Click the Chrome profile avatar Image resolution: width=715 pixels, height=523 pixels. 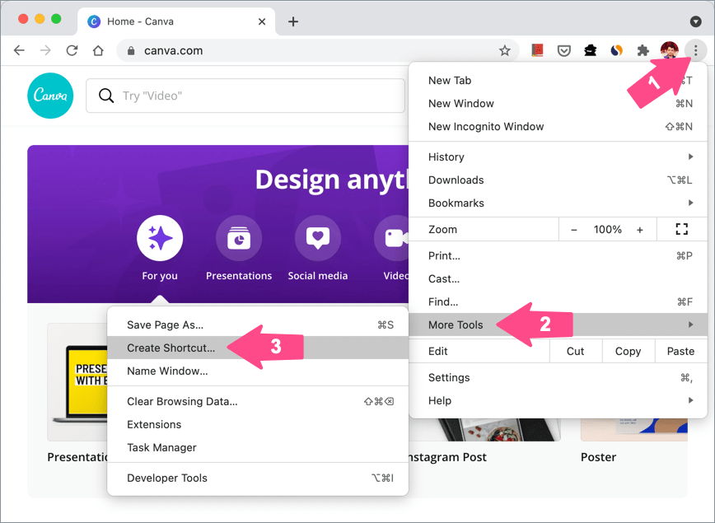click(670, 50)
